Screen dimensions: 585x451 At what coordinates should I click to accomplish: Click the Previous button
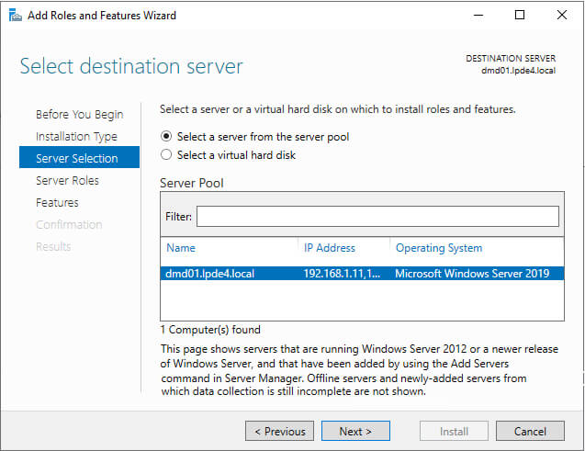point(279,431)
